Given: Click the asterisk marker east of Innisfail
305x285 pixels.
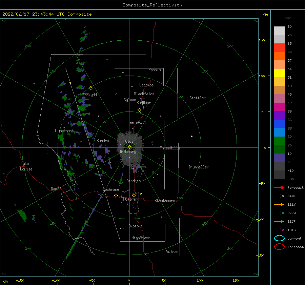Looking at the screenshot, I should 161,116.
